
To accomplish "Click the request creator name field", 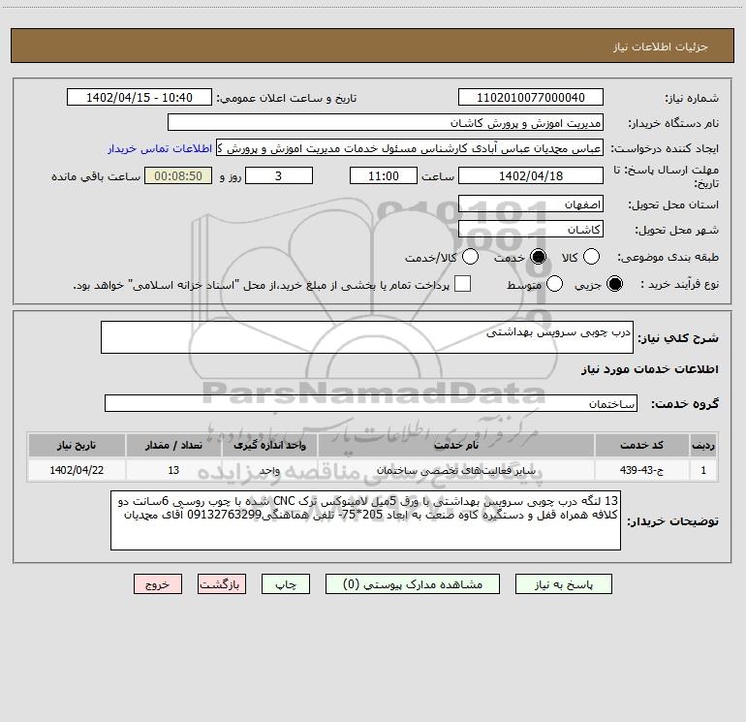I will point(410,148).
